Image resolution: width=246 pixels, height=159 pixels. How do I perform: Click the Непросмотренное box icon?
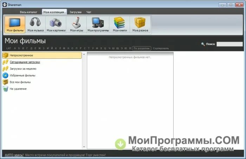click(5, 55)
